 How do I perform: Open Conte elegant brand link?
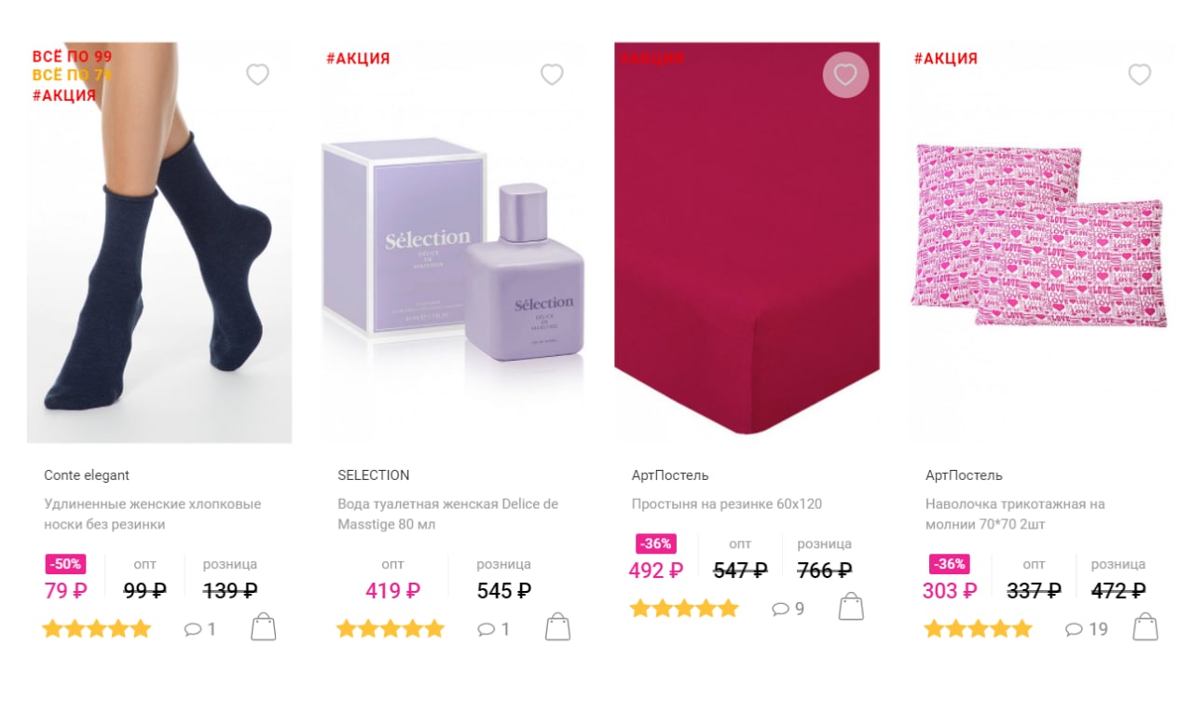pos(87,475)
